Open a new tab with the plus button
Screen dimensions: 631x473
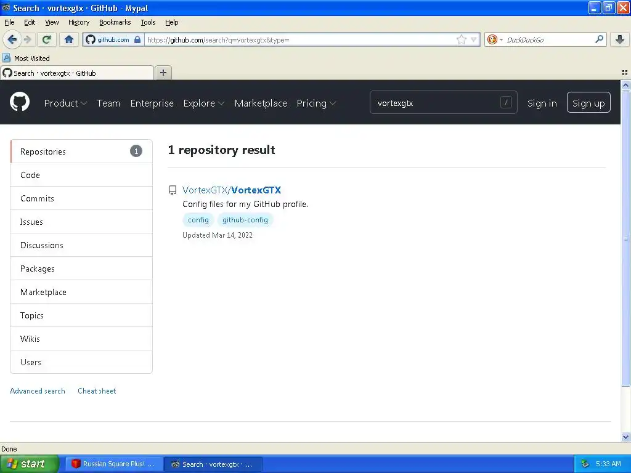pyautogui.click(x=163, y=73)
